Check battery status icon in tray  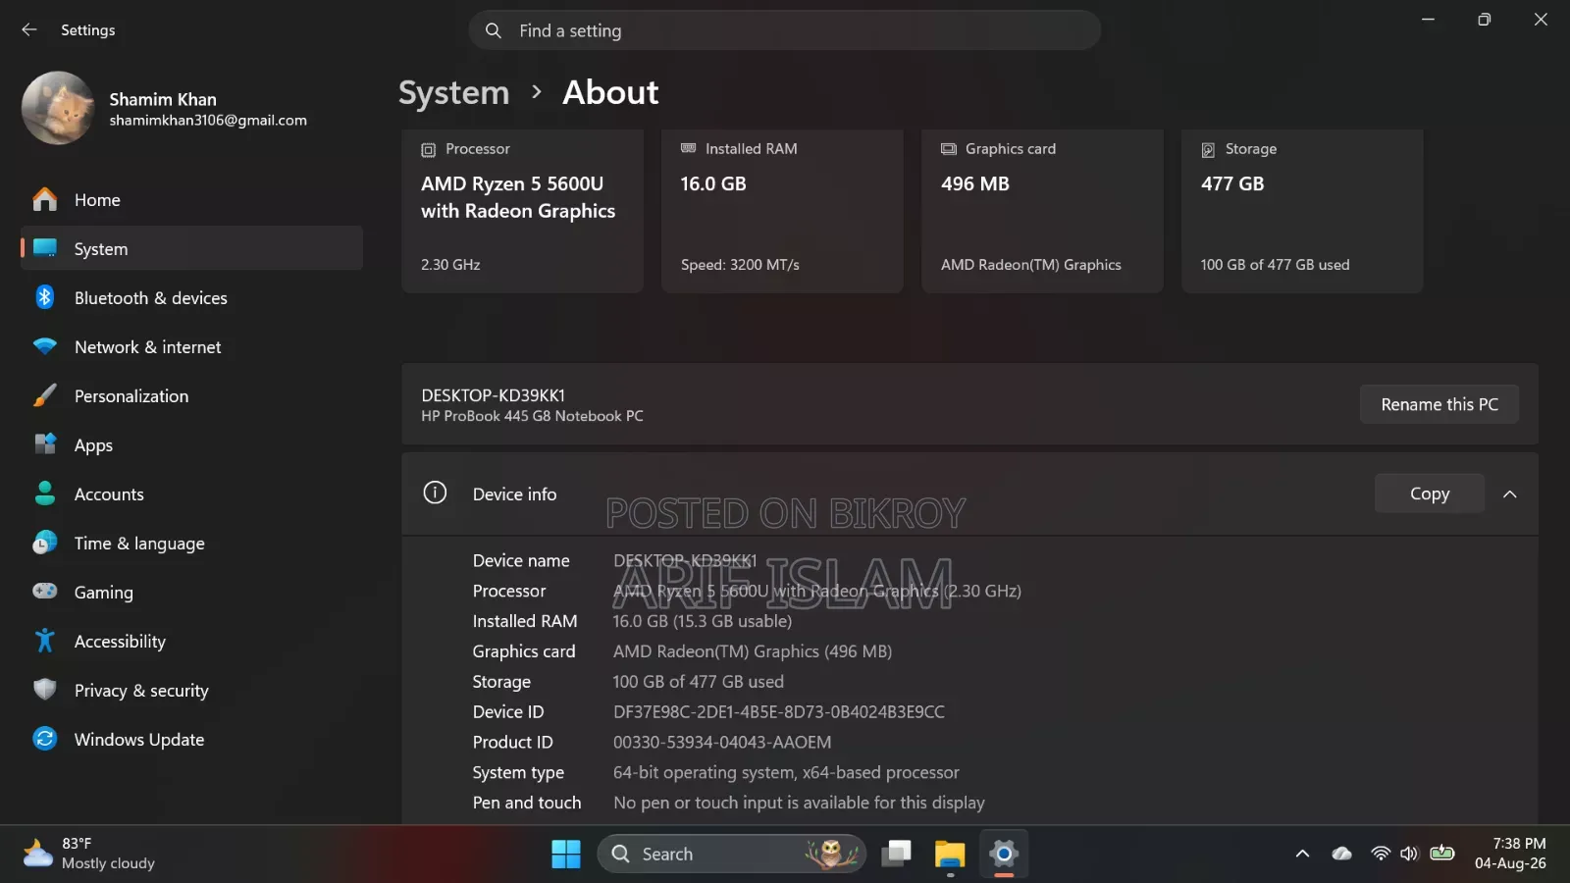[x=1442, y=853]
